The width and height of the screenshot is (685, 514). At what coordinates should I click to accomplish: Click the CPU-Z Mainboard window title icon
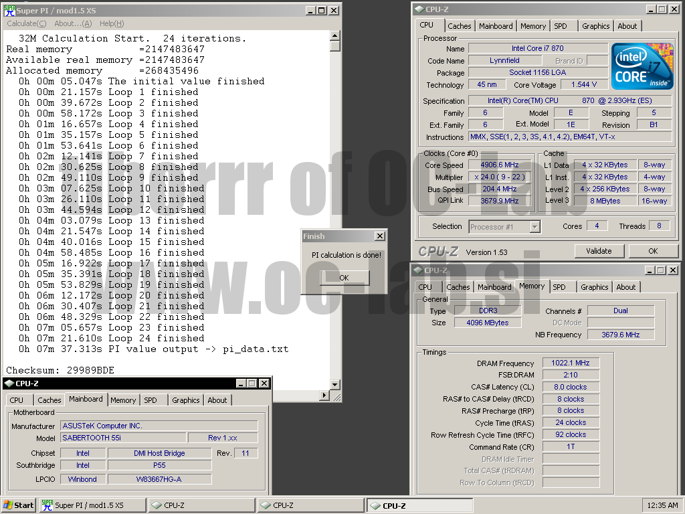tap(9, 383)
